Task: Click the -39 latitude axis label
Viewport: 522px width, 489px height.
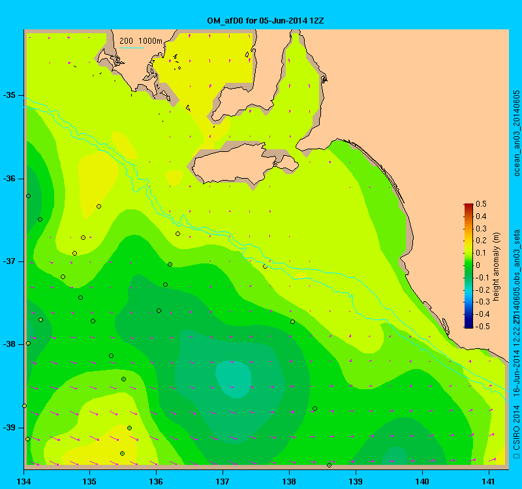Action: click(9, 428)
